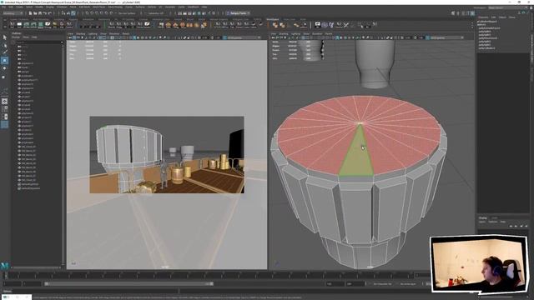The image size is (534, 300).
Task: Open Render Settings icon
Action: [x=194, y=13]
